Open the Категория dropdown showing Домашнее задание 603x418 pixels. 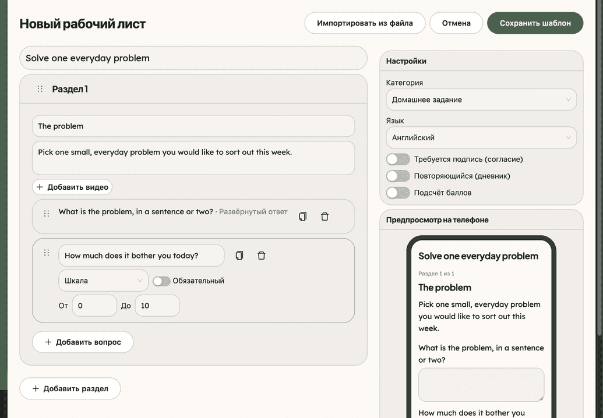click(481, 100)
